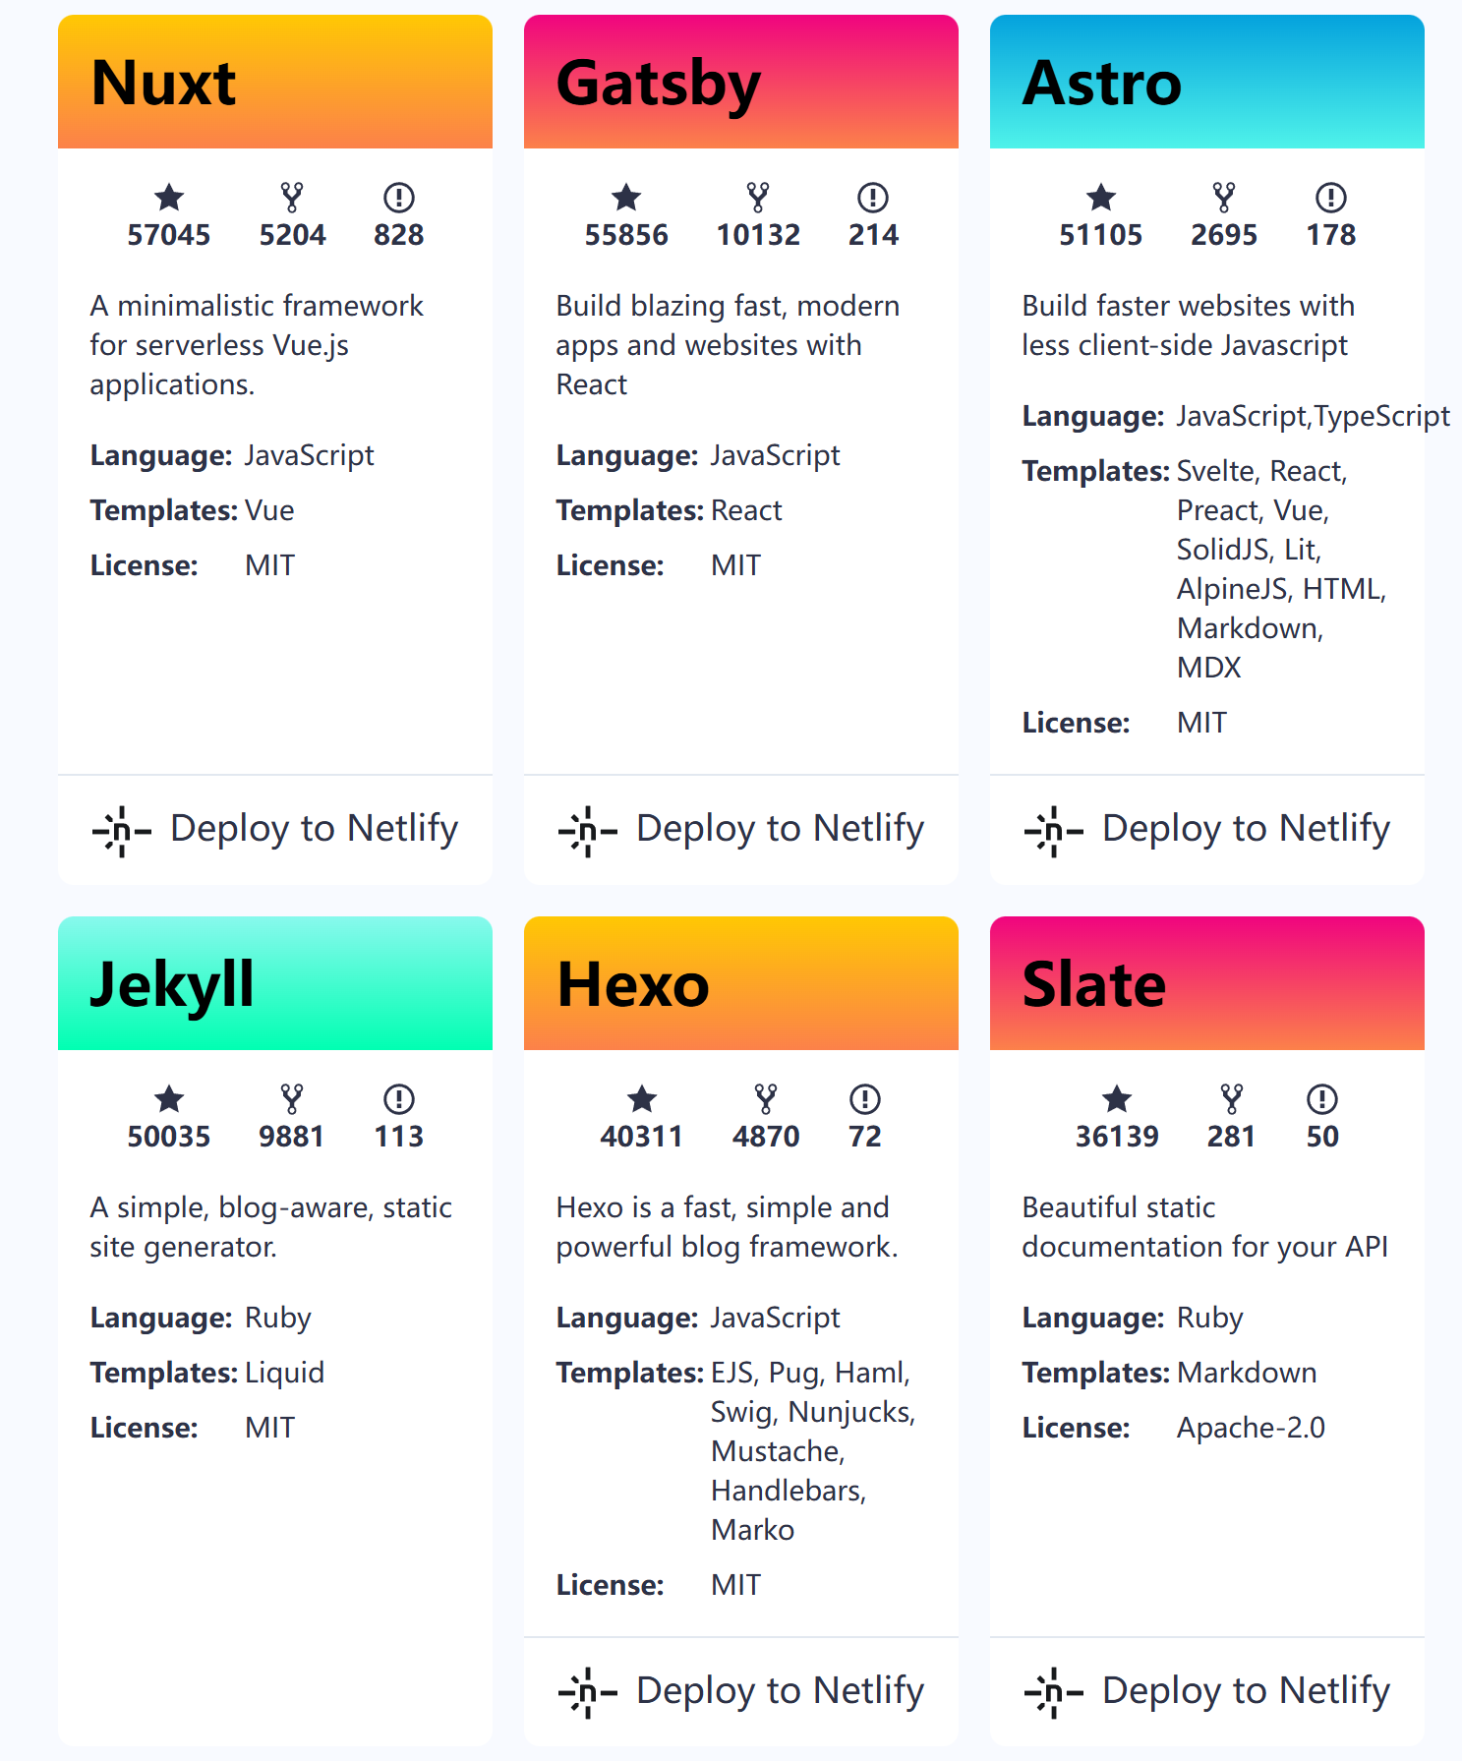Click the Nuxt card header
Viewport: 1462px width, 1761px height.
[x=274, y=82]
